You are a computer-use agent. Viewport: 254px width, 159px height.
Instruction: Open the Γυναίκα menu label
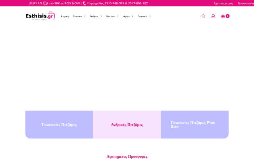(x=77, y=16)
